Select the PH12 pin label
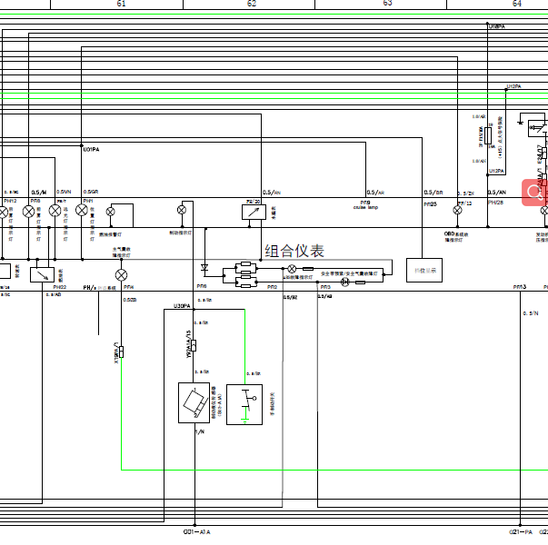The width and height of the screenshot is (548, 545). point(10,202)
